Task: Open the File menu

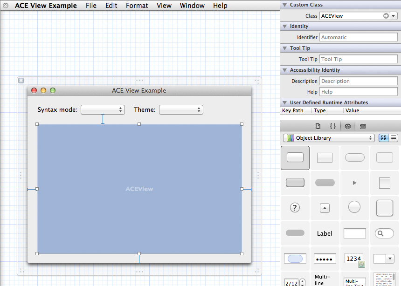Action: click(x=91, y=6)
